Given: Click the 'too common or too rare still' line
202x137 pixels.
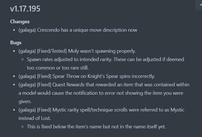Looking at the screenshot, I should pyautogui.click(x=58, y=68).
